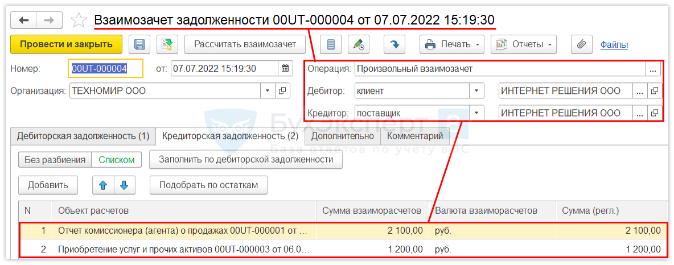This screenshot has height=265, width=674.
Task: Click руб. currency cell in row 1
Action: click(492, 231)
